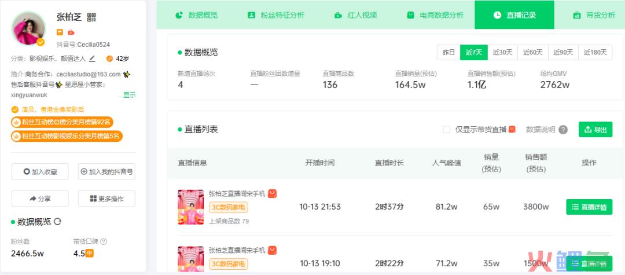
Task: Select the 近90天 time range
Action: [563, 52]
